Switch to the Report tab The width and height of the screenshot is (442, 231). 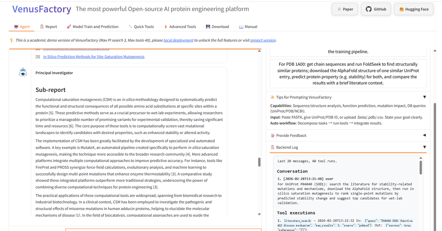click(48, 27)
